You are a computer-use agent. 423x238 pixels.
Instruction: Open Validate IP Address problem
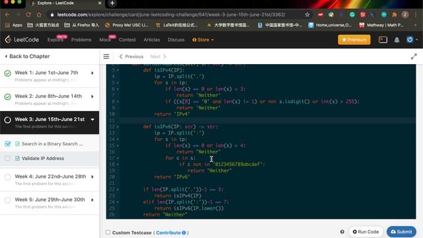[43, 159]
